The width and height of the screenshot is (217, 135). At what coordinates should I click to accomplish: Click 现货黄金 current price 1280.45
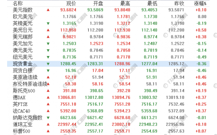[68, 64]
